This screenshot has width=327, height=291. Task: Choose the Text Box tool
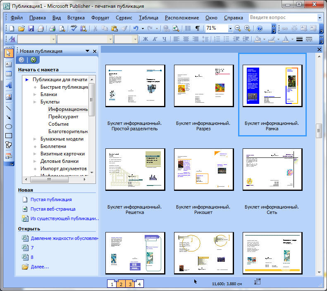9,64
